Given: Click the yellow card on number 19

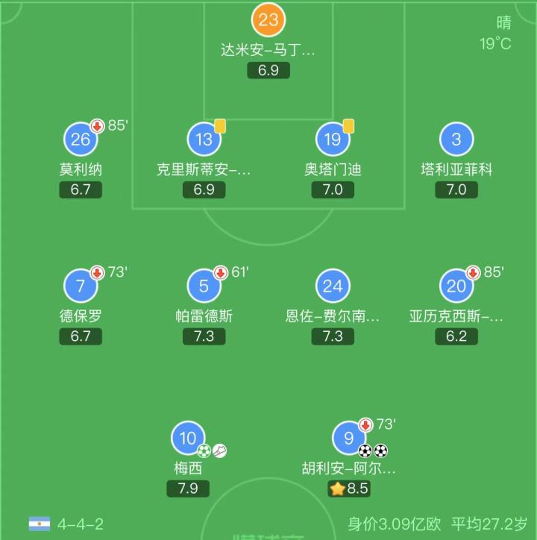Looking at the screenshot, I should tap(348, 126).
